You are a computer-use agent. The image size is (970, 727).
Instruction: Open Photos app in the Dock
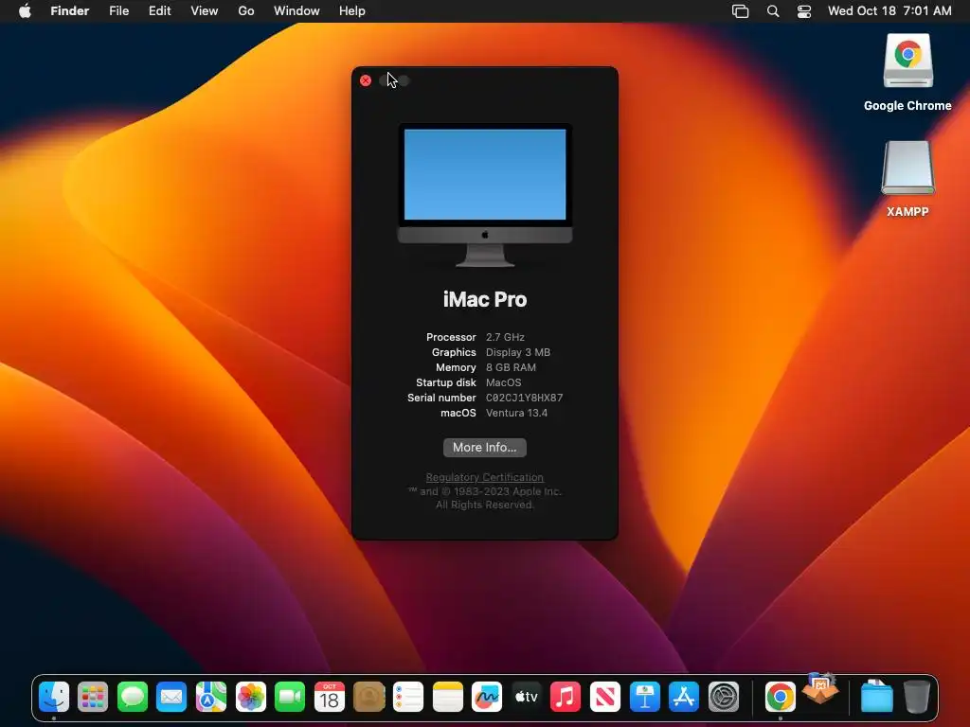point(250,697)
